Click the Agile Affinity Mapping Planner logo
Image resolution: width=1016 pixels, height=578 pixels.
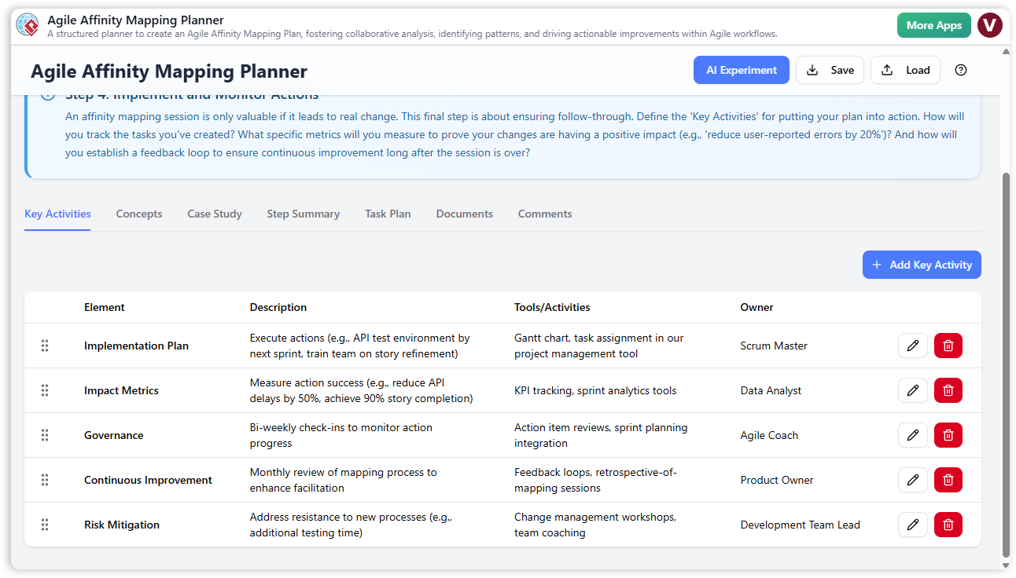pos(29,24)
